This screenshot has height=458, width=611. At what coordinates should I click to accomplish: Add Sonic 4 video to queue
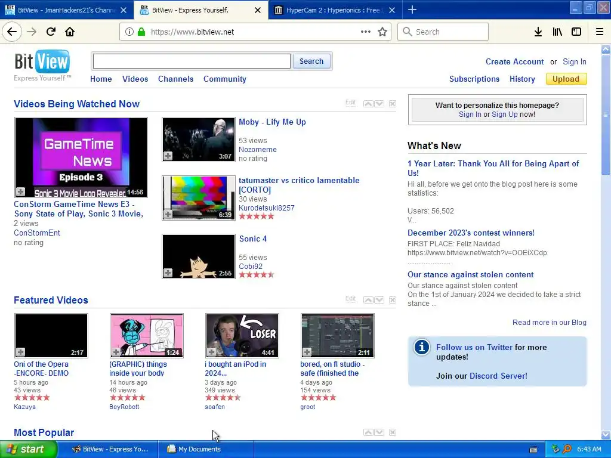168,273
